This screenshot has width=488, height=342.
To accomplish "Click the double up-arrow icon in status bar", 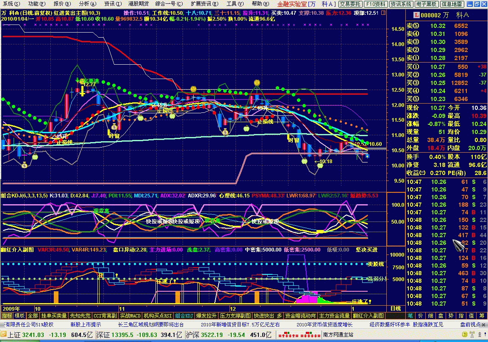I will (x=480, y=334).
